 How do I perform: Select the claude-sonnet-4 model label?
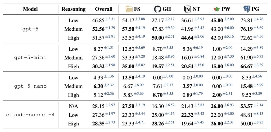[x=30, y=115]
